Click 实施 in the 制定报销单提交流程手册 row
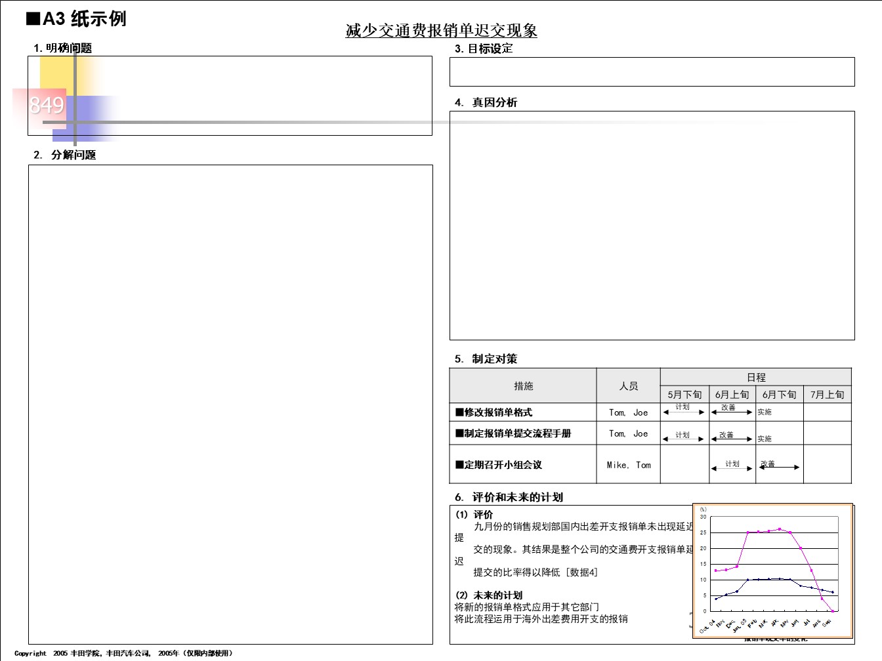This screenshot has width=882, height=661. [765, 439]
